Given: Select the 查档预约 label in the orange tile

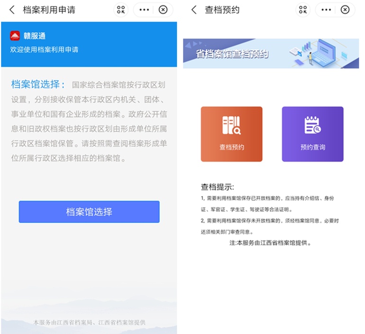Looking at the screenshot, I should point(231,147).
